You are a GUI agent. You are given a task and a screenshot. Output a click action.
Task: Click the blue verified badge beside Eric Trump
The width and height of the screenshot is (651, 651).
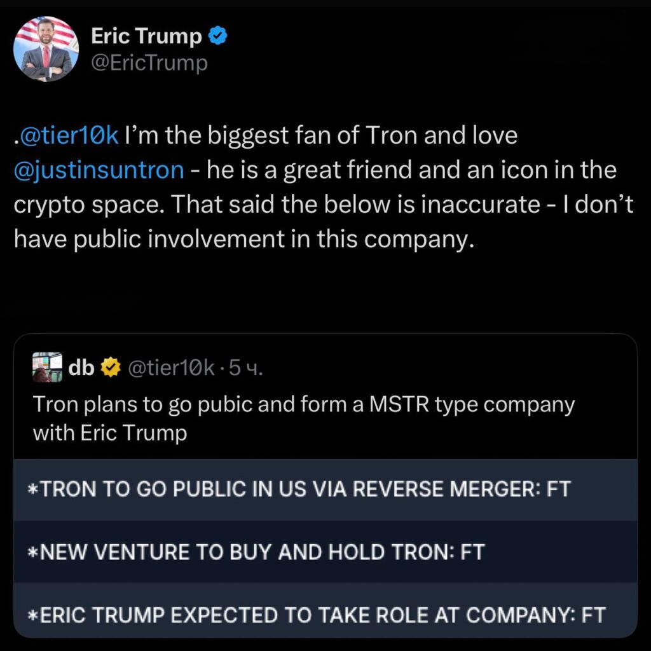tap(218, 38)
